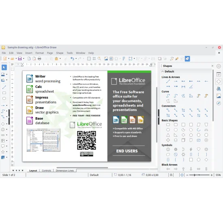Image resolution: width=223 pixels, height=223 pixels.
Task: Click the Export icon next to Save
Action: pyautogui.click(x=29, y=59)
